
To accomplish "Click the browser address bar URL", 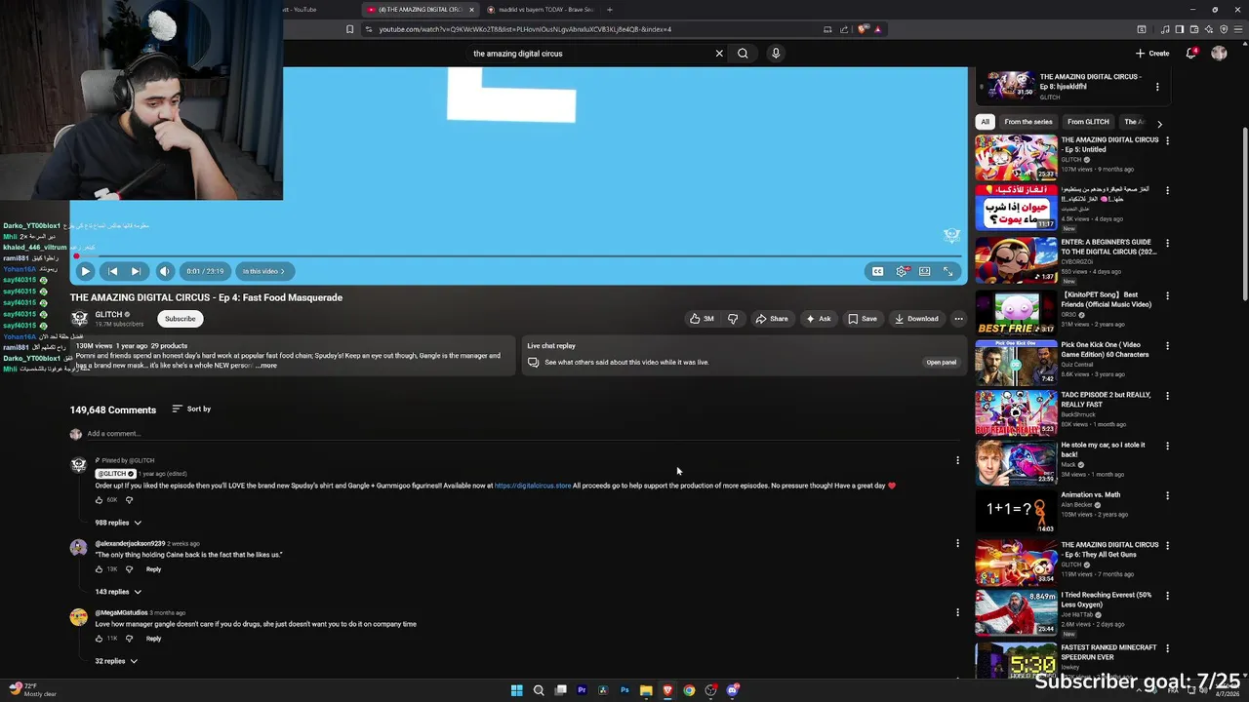I will (525, 29).
